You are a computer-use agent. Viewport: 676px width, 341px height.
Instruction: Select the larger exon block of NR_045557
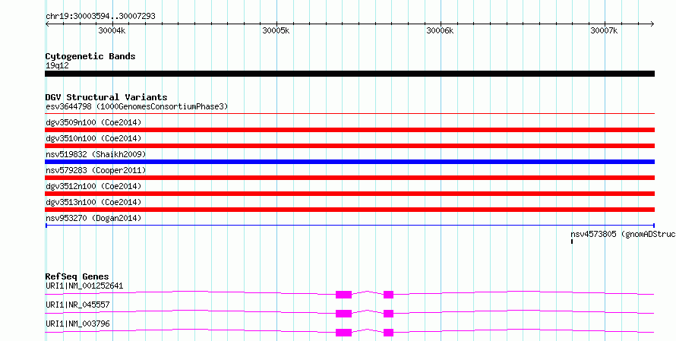343,314
